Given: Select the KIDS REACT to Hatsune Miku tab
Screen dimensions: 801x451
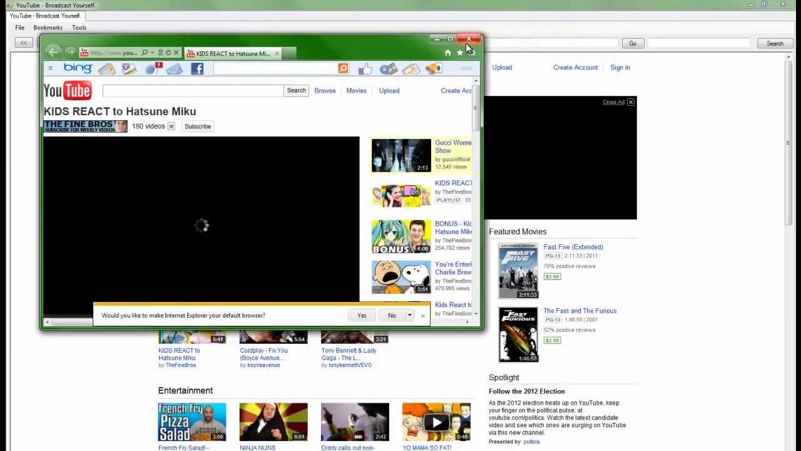Looking at the screenshot, I should pyautogui.click(x=233, y=53).
